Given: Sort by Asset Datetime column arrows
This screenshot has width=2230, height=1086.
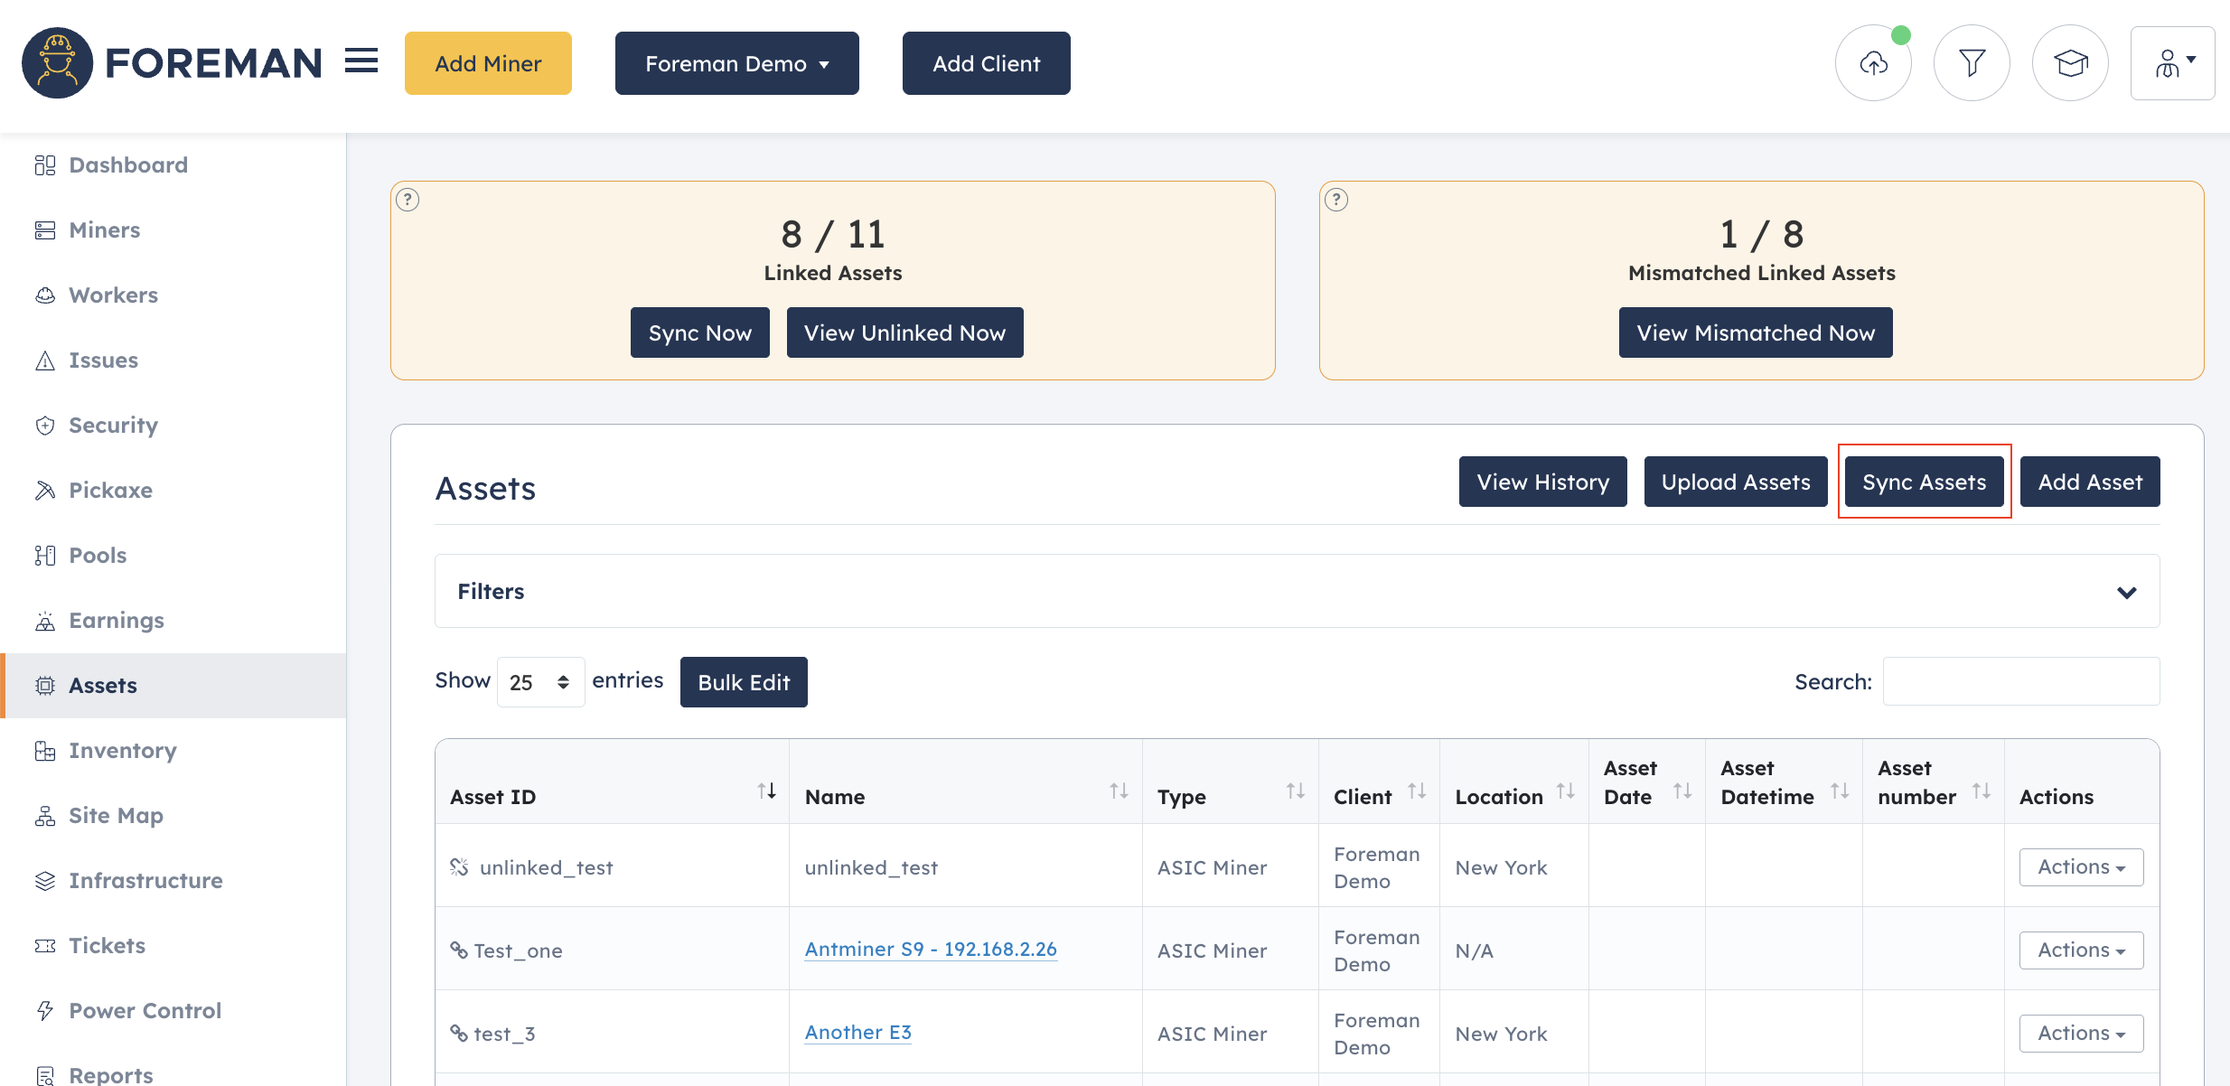Looking at the screenshot, I should point(1840,791).
